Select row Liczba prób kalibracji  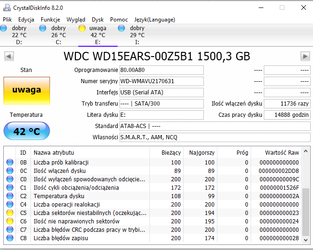pyautogui.click(x=153, y=162)
